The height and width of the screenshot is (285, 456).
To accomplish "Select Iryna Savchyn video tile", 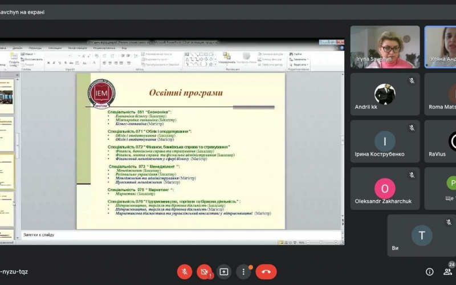I will click(x=385, y=47).
